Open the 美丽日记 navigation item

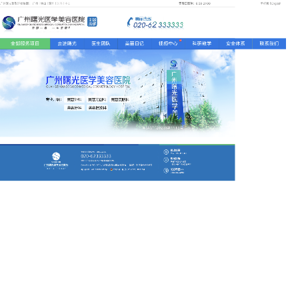click(135, 43)
